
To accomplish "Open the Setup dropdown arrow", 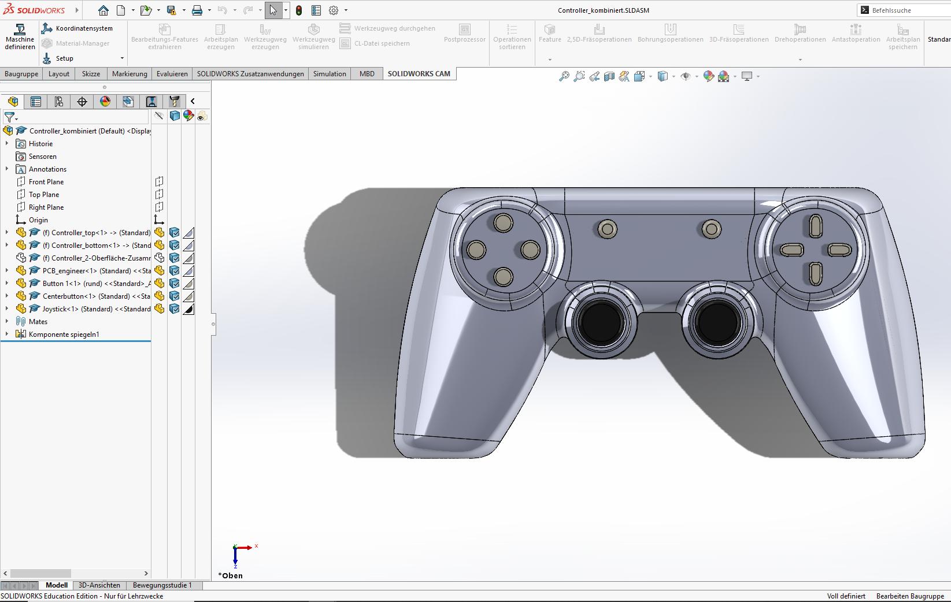I will click(x=122, y=58).
